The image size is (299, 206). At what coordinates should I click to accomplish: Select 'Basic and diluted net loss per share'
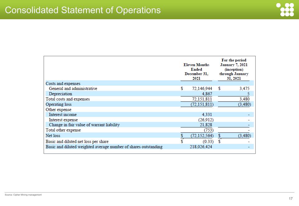pos(77,142)
